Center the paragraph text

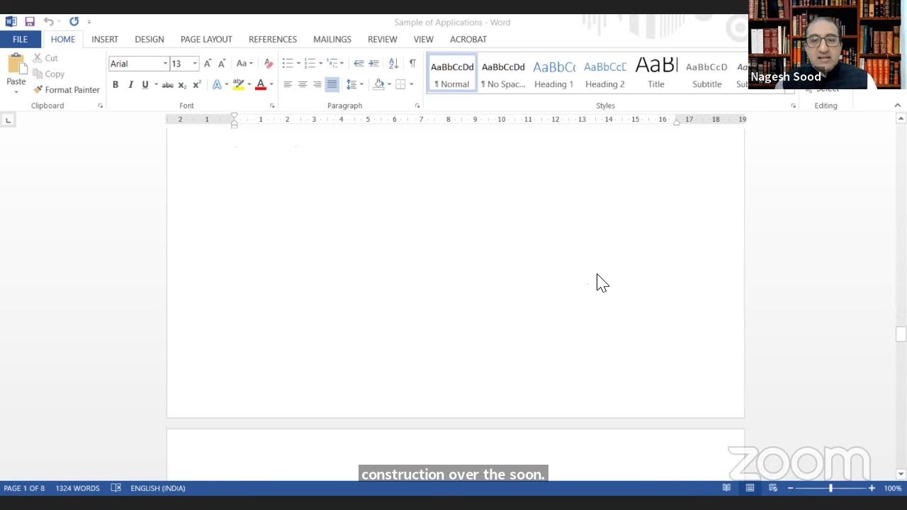point(303,85)
